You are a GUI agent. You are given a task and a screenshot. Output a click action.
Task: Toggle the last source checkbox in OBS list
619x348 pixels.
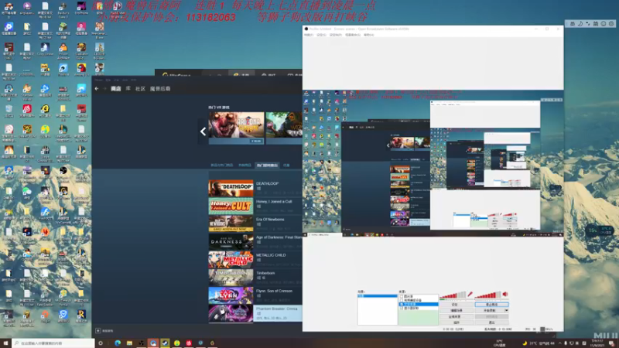402,308
